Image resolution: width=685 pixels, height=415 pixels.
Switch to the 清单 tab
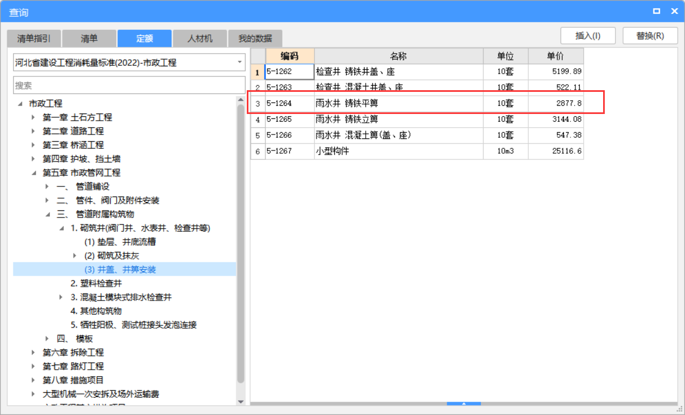pos(89,39)
